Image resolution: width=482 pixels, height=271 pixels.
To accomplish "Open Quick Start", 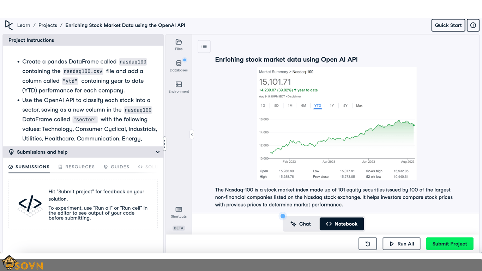I will [x=448, y=25].
